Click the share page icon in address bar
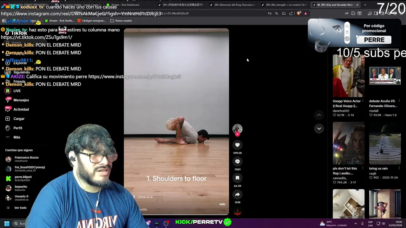The image size is (406, 228). 291,13
